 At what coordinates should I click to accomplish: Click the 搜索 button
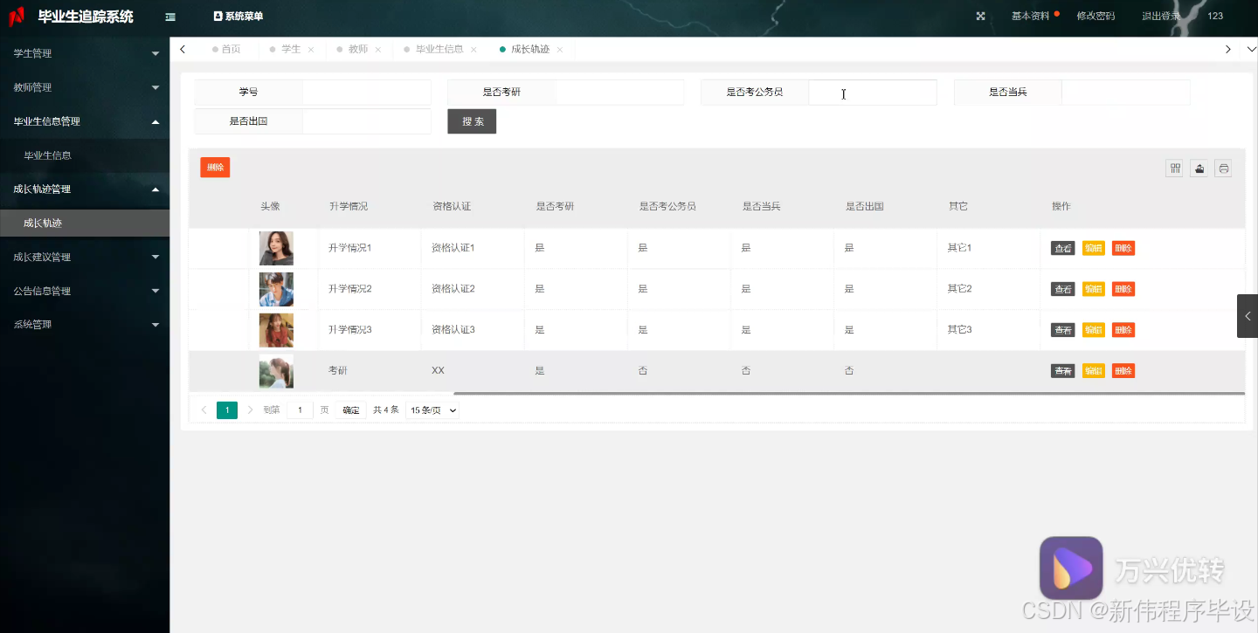click(x=472, y=121)
